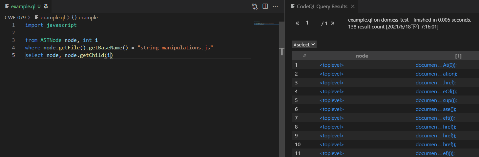
Task: Open the <toplevel> link in row 5
Action: (332, 100)
